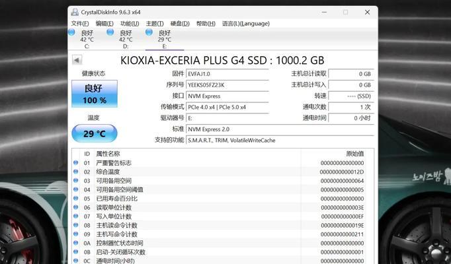This screenshot has width=451, height=264.
Task: Click status dot for attribute 04
Action: point(75,189)
